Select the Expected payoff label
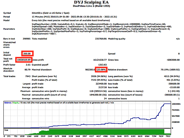This screenshot has width=184, height=138. 40,65
